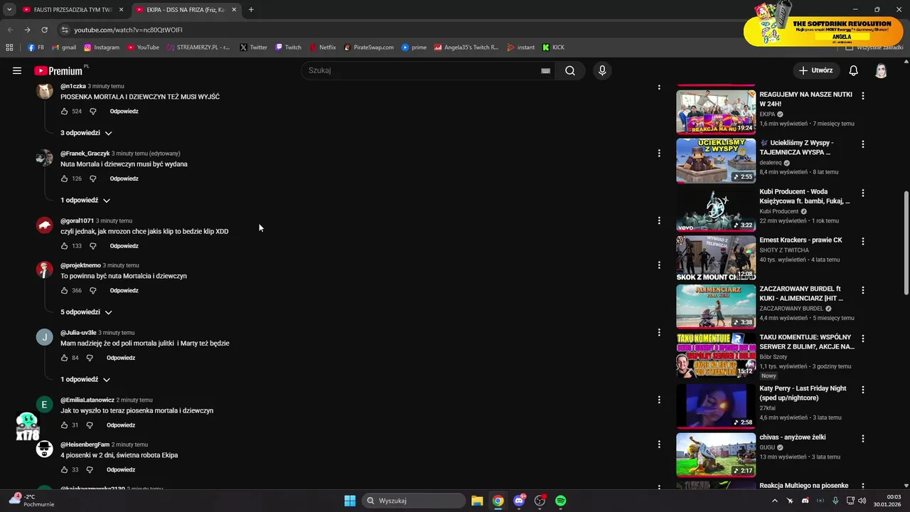910x512 pixels.
Task: Expand 1 odpowiedź under @Julia-uv3le comment
Action: (x=85, y=380)
